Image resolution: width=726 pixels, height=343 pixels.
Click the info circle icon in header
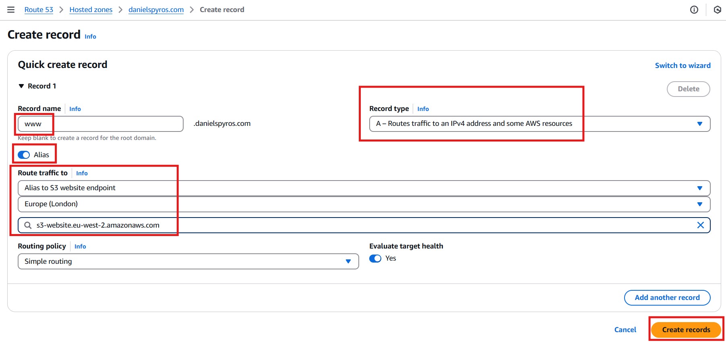(x=694, y=10)
